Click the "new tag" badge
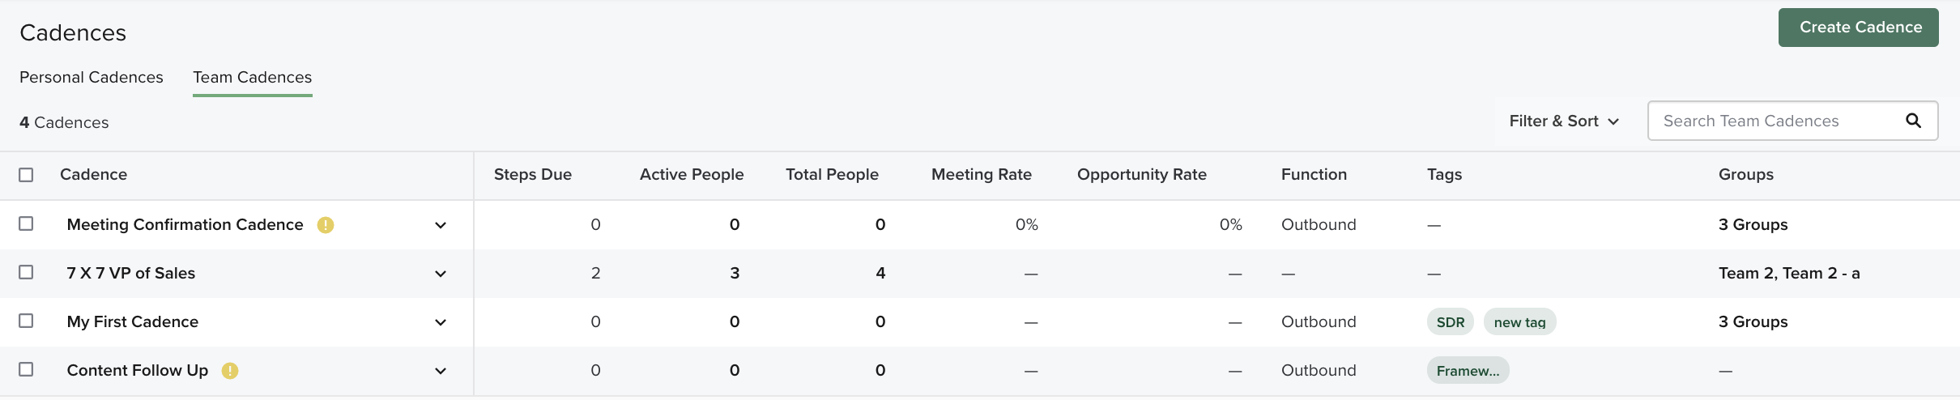Screen dimensions: 1960x400 coord(1519,322)
